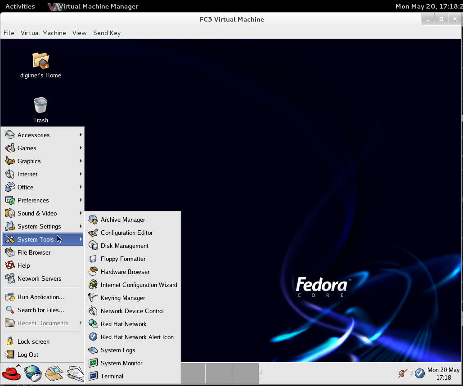Launch the email envelope icon in guest panel
This screenshot has height=386, width=463.
tap(54, 373)
